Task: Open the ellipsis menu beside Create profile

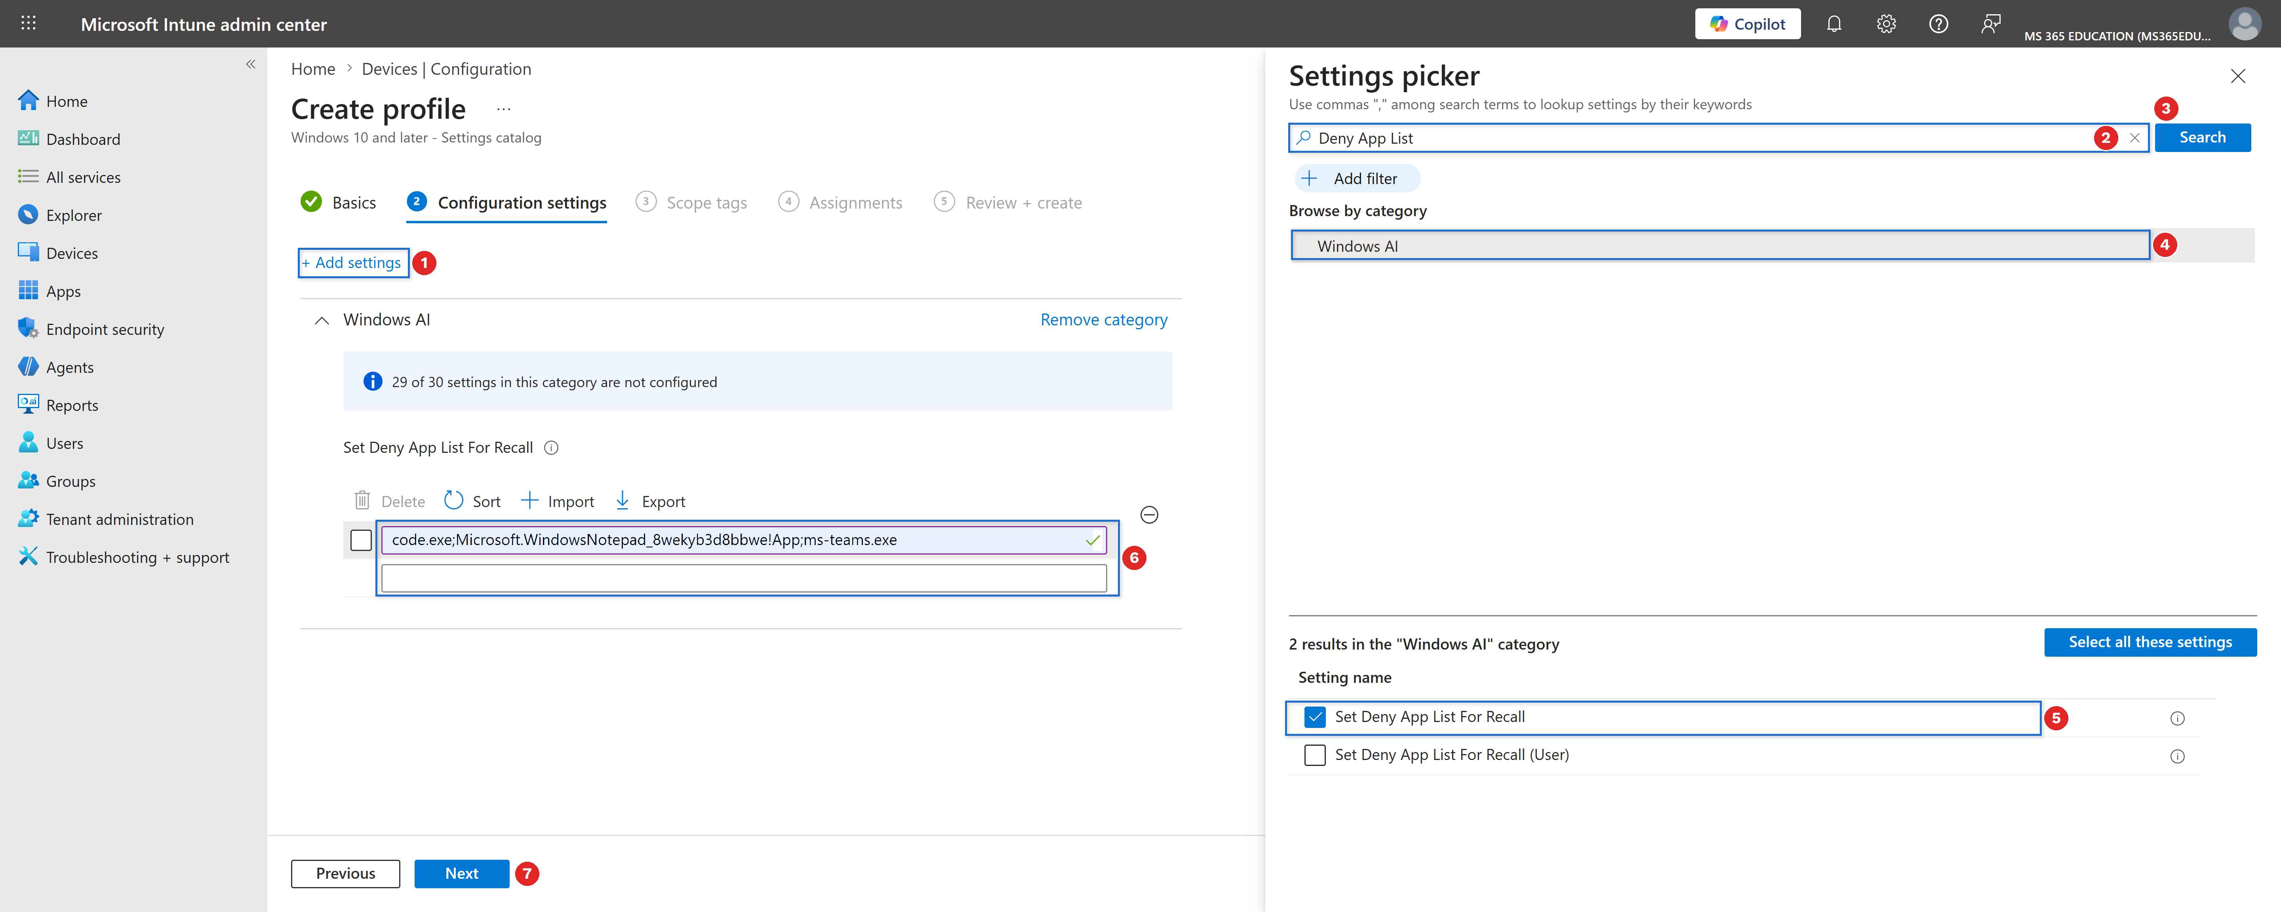Action: point(503,109)
